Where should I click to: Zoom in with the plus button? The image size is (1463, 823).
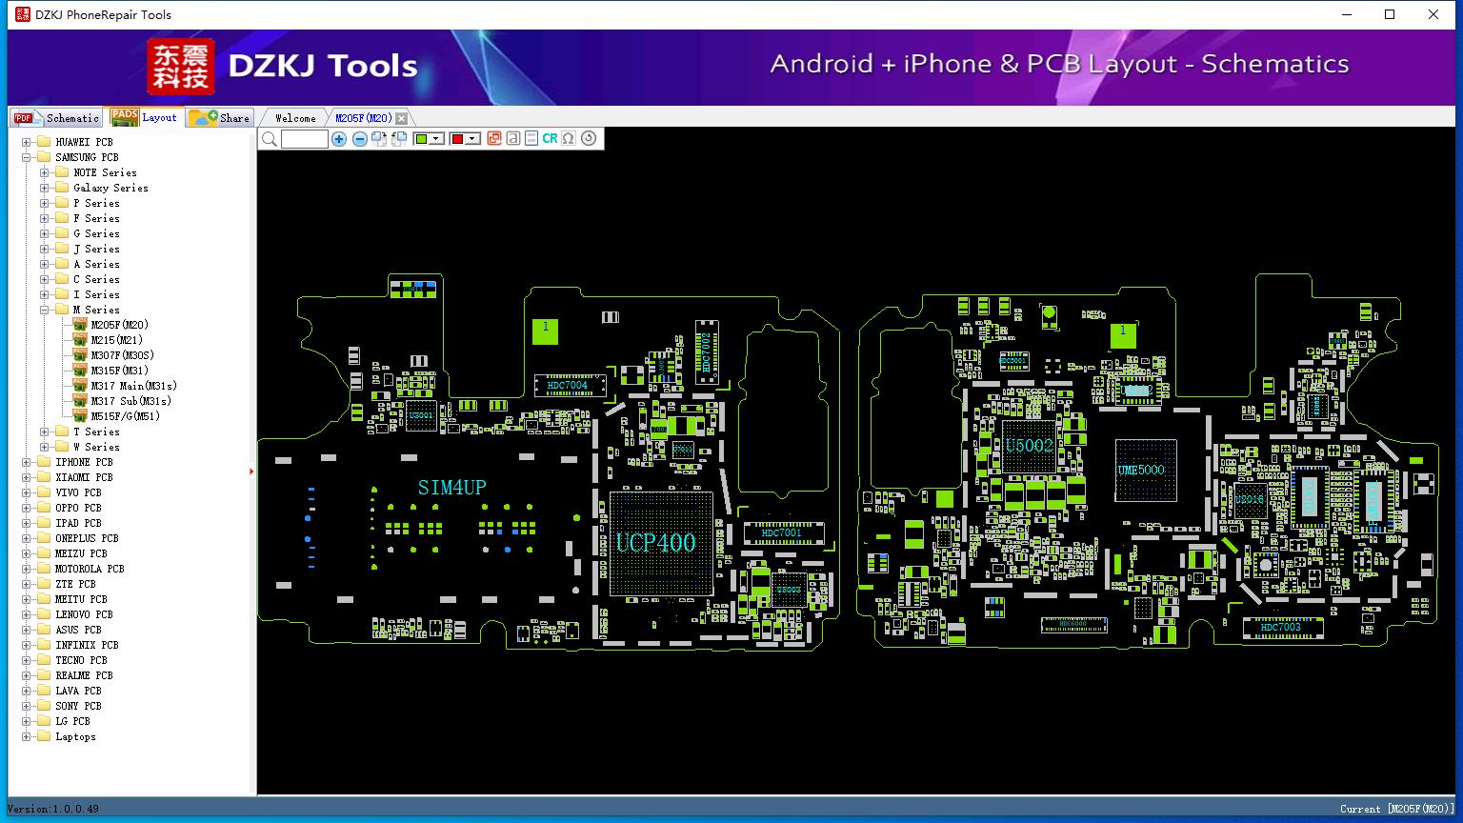[x=339, y=139]
